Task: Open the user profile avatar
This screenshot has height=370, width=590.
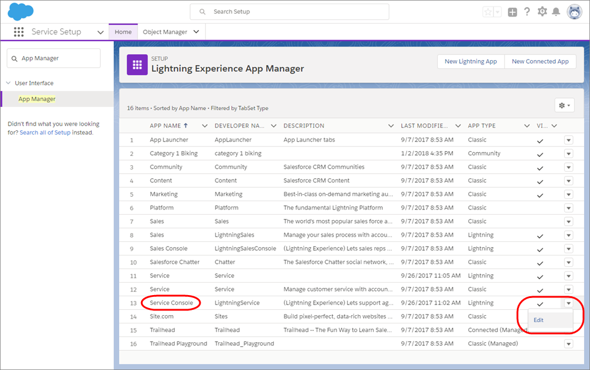Action: 574,12
